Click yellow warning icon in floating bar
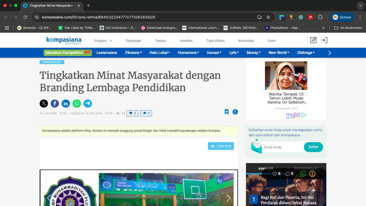 312,173
